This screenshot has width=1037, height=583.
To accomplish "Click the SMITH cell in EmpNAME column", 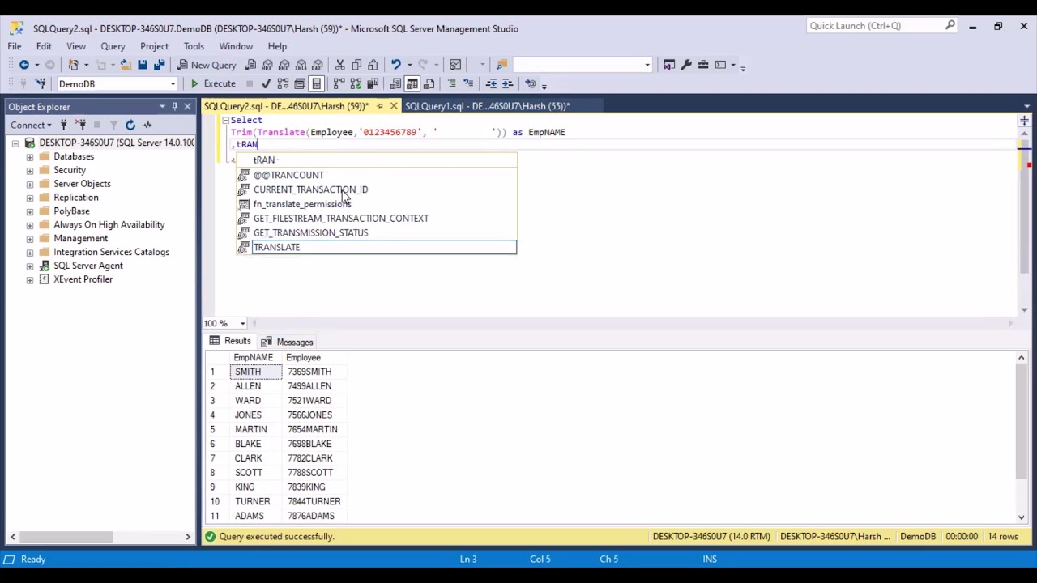I will click(x=256, y=372).
